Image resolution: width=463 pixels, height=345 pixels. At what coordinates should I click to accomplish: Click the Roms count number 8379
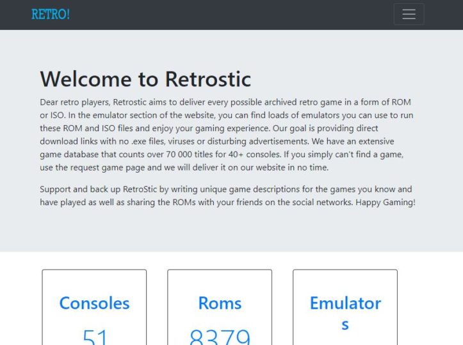(x=220, y=337)
